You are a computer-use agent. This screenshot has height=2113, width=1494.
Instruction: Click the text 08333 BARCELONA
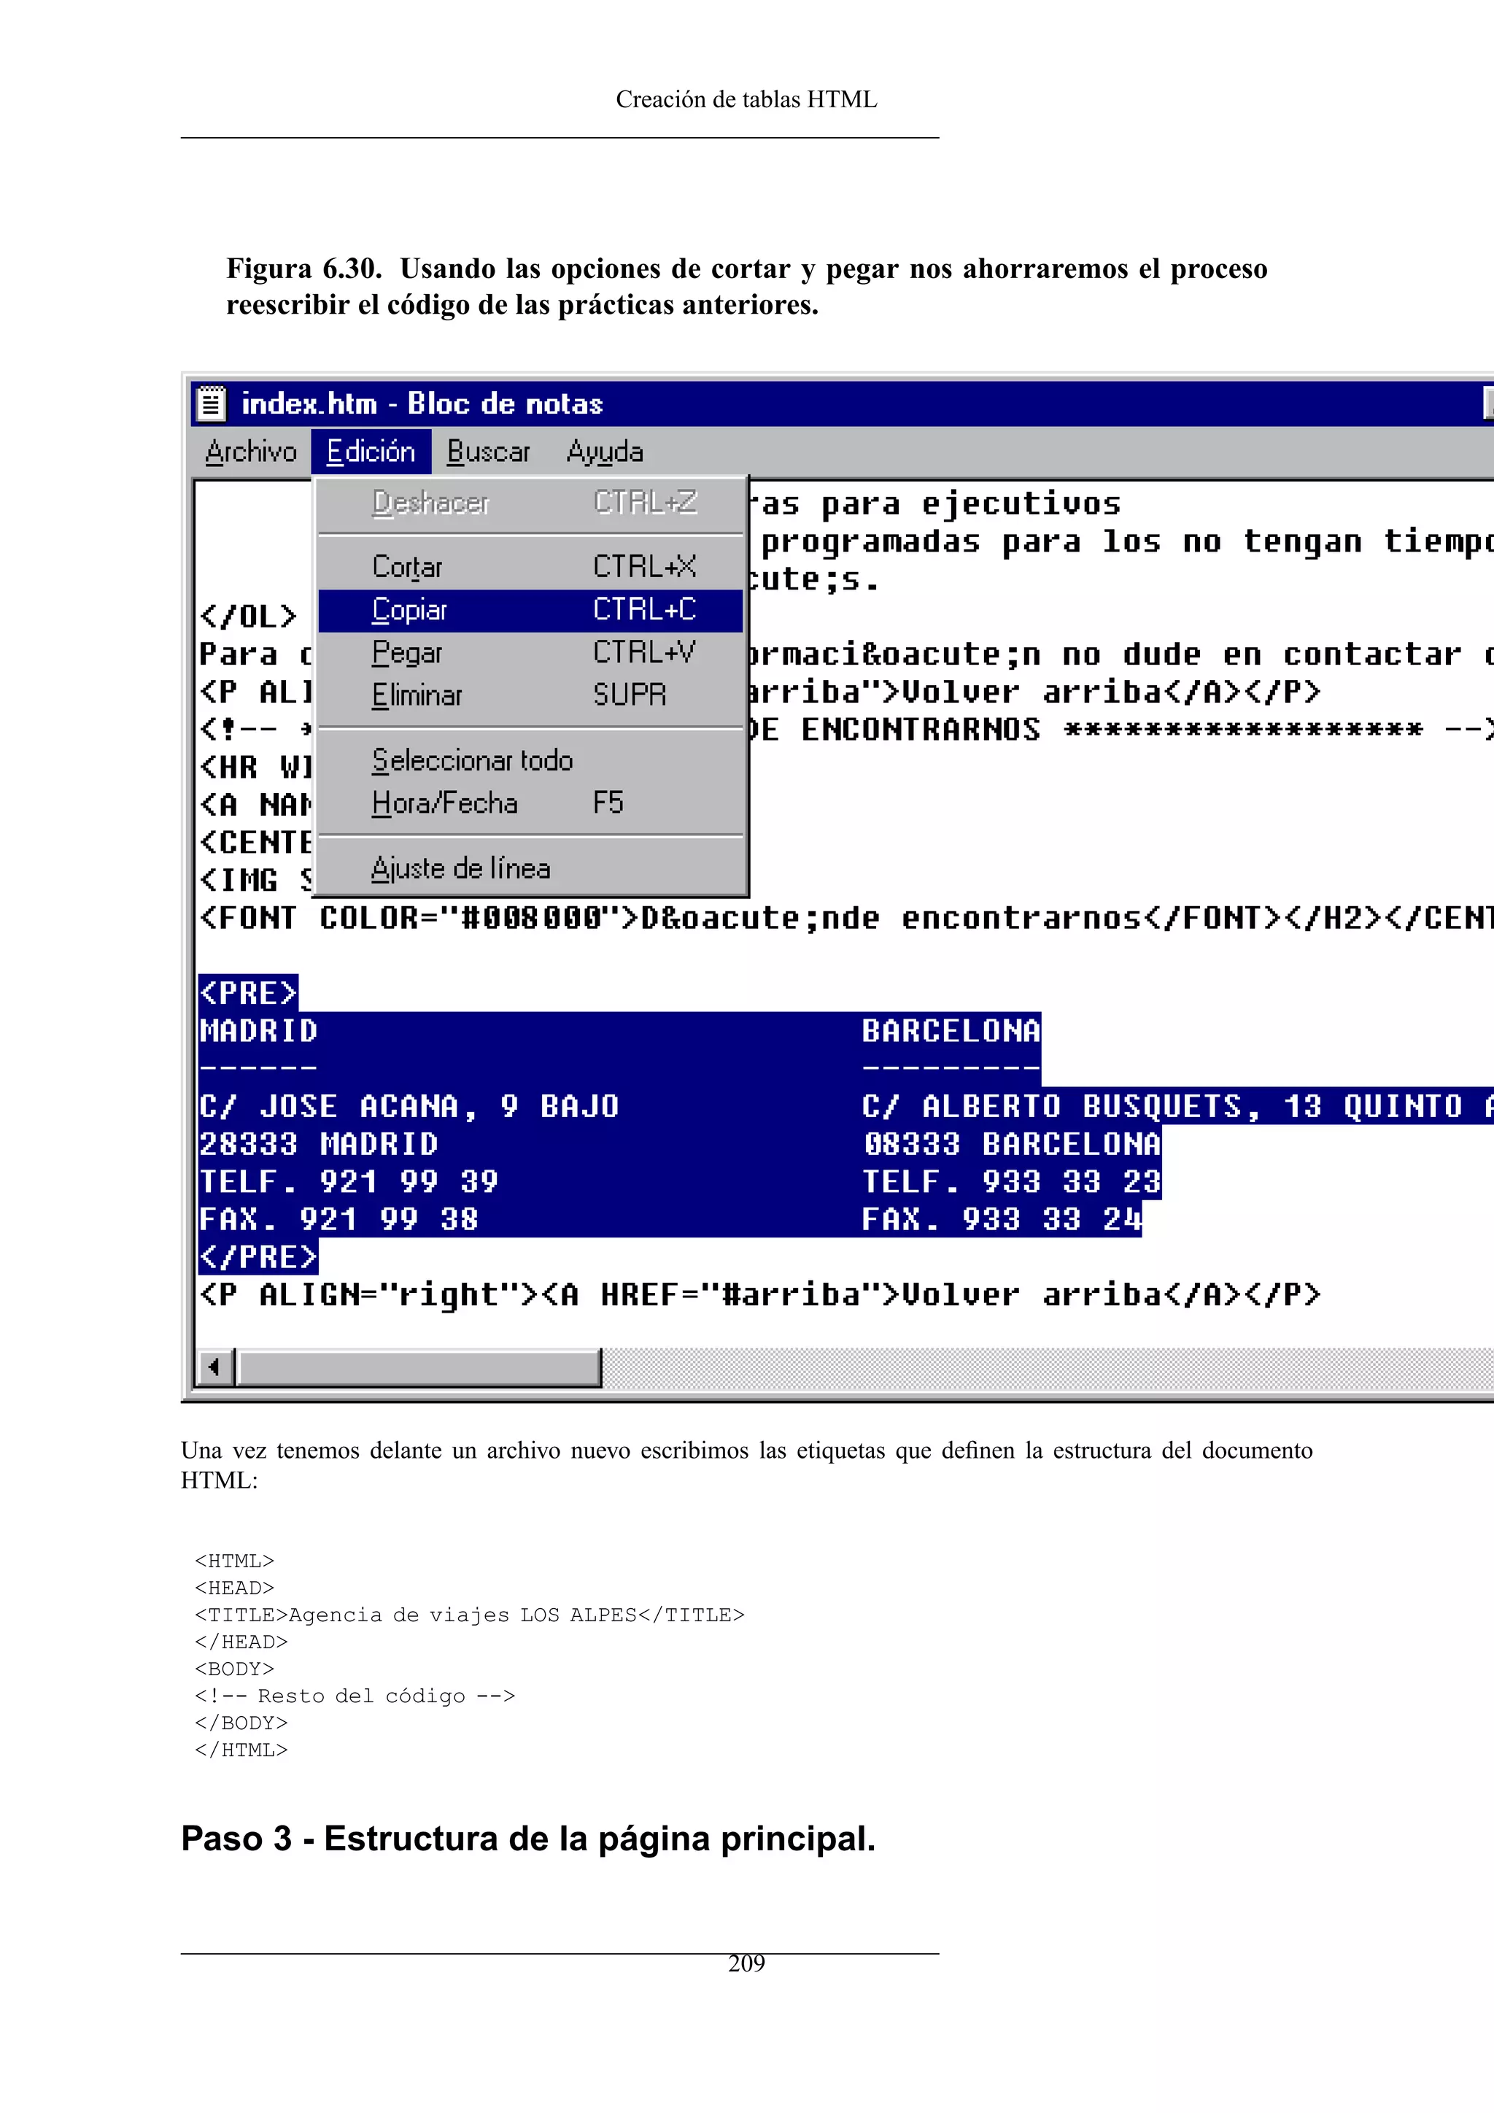1011,1144
